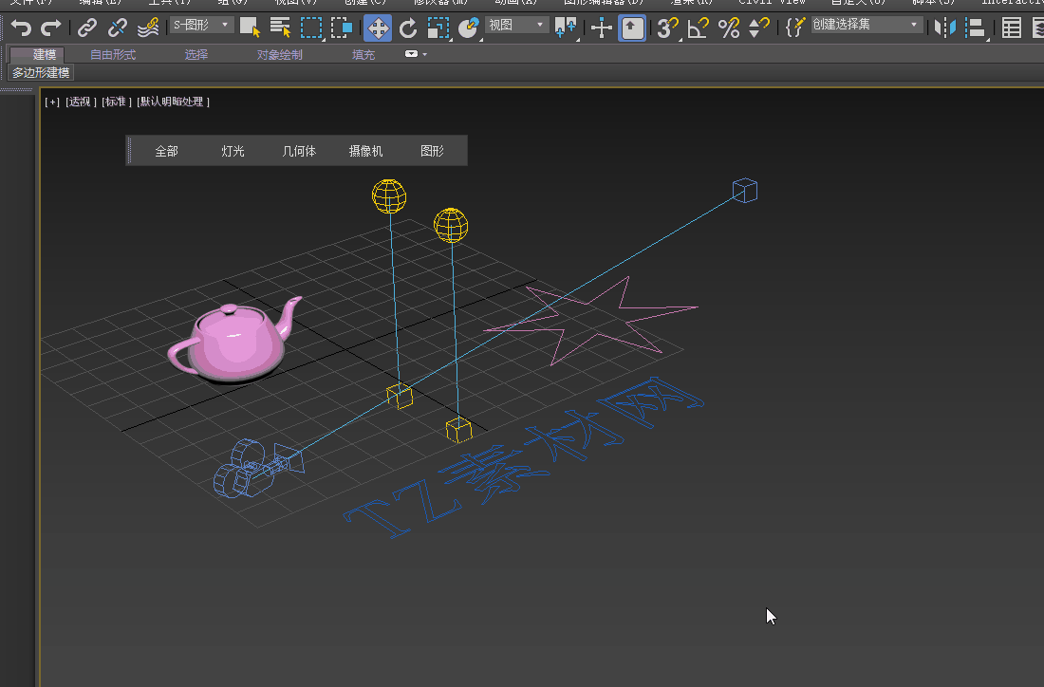Open the Select by Name dialog
The image size is (1044, 687).
(x=280, y=28)
